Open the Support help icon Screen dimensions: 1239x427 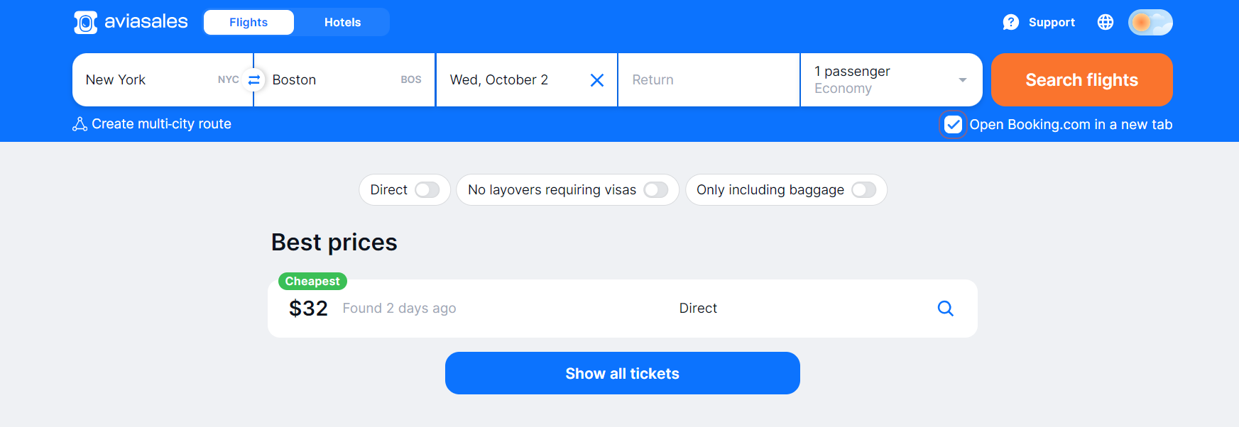point(1010,23)
